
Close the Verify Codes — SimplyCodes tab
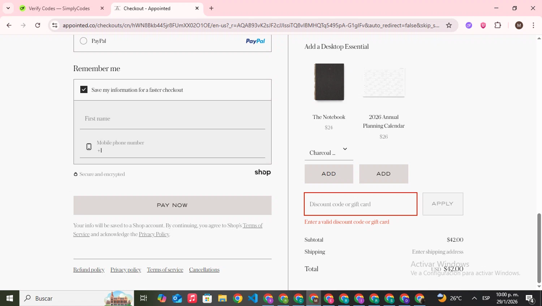pyautogui.click(x=102, y=8)
